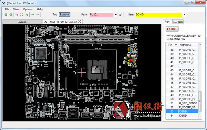Click the CPU socket in board center
The height and width of the screenshot is (130, 207).
[97, 70]
